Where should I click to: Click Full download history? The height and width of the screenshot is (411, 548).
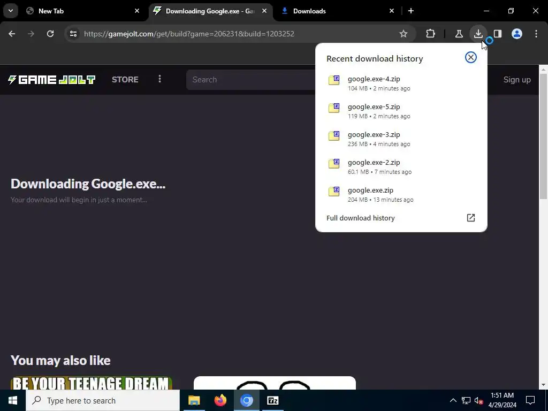pos(360,218)
